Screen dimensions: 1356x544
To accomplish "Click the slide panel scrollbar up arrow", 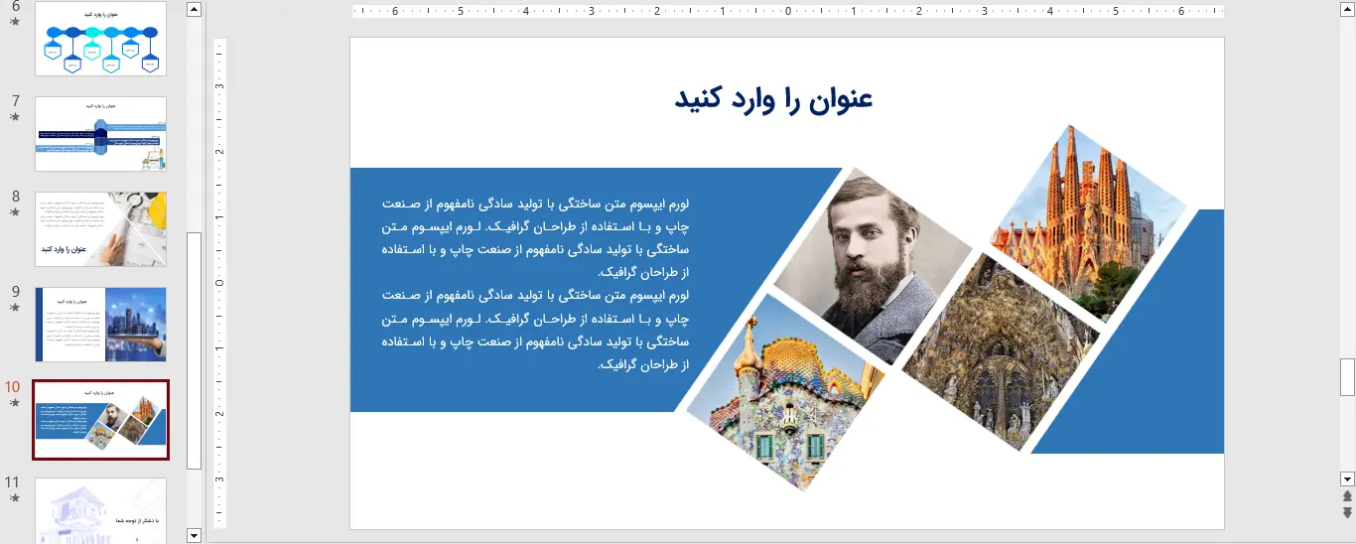I will pyautogui.click(x=194, y=10).
